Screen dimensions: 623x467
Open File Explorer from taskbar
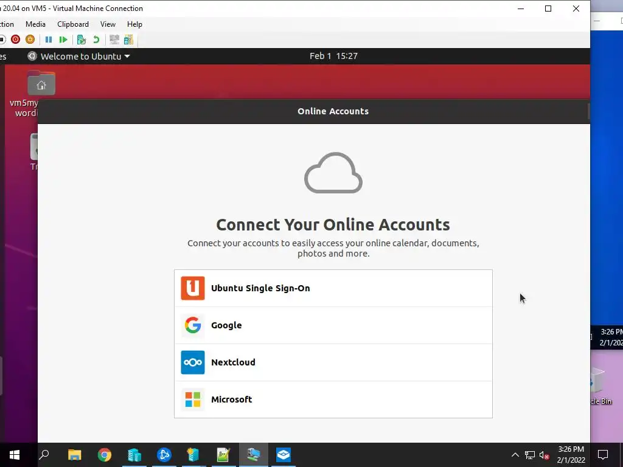(74, 455)
